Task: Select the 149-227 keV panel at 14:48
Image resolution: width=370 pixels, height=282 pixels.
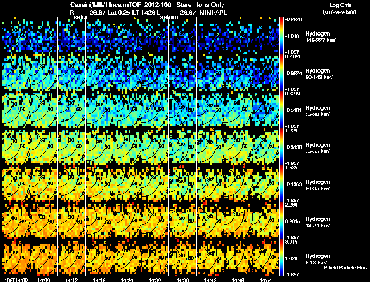Action: (238, 35)
